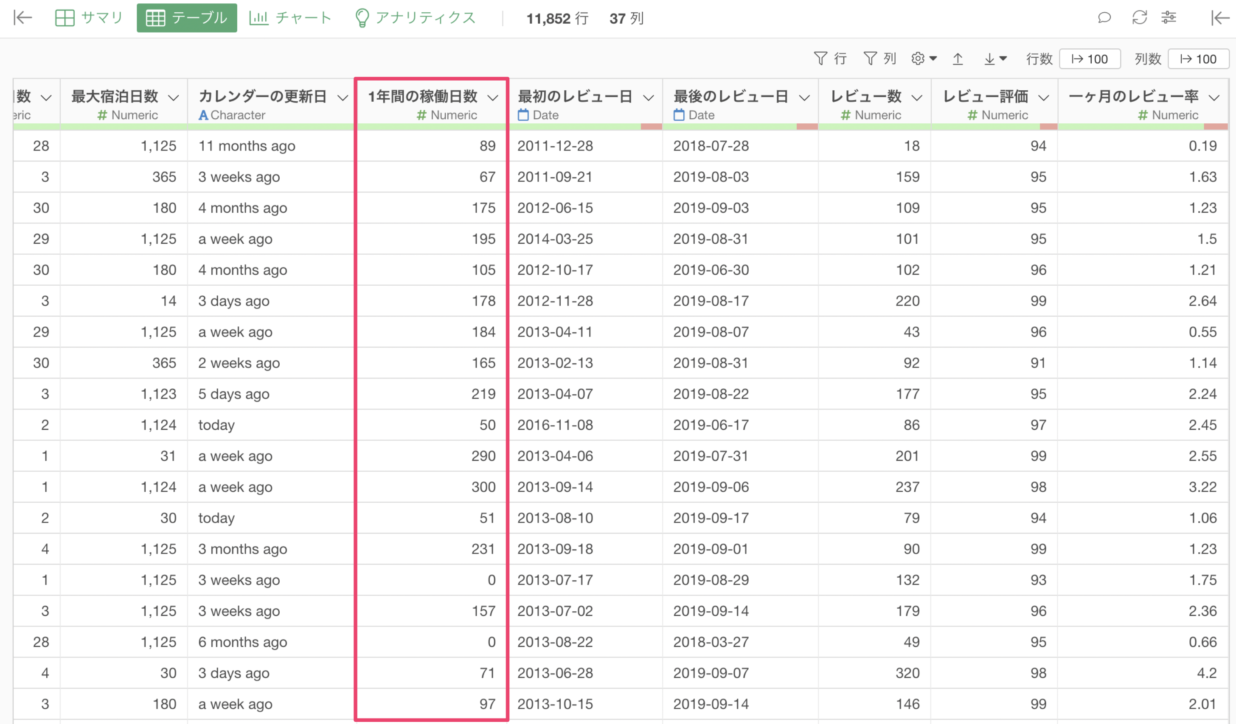Image resolution: width=1236 pixels, height=724 pixels.
Task: Click the Numeric hash icon under 一ヶ月のレビュー率
Action: click(x=1142, y=115)
